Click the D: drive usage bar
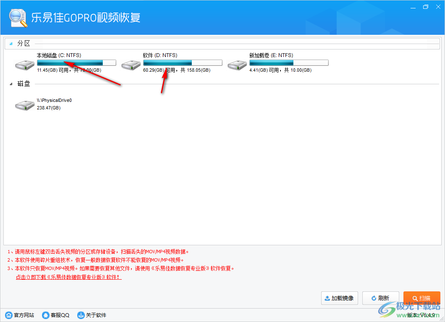The width and height of the screenshot is (445, 322). [183, 62]
